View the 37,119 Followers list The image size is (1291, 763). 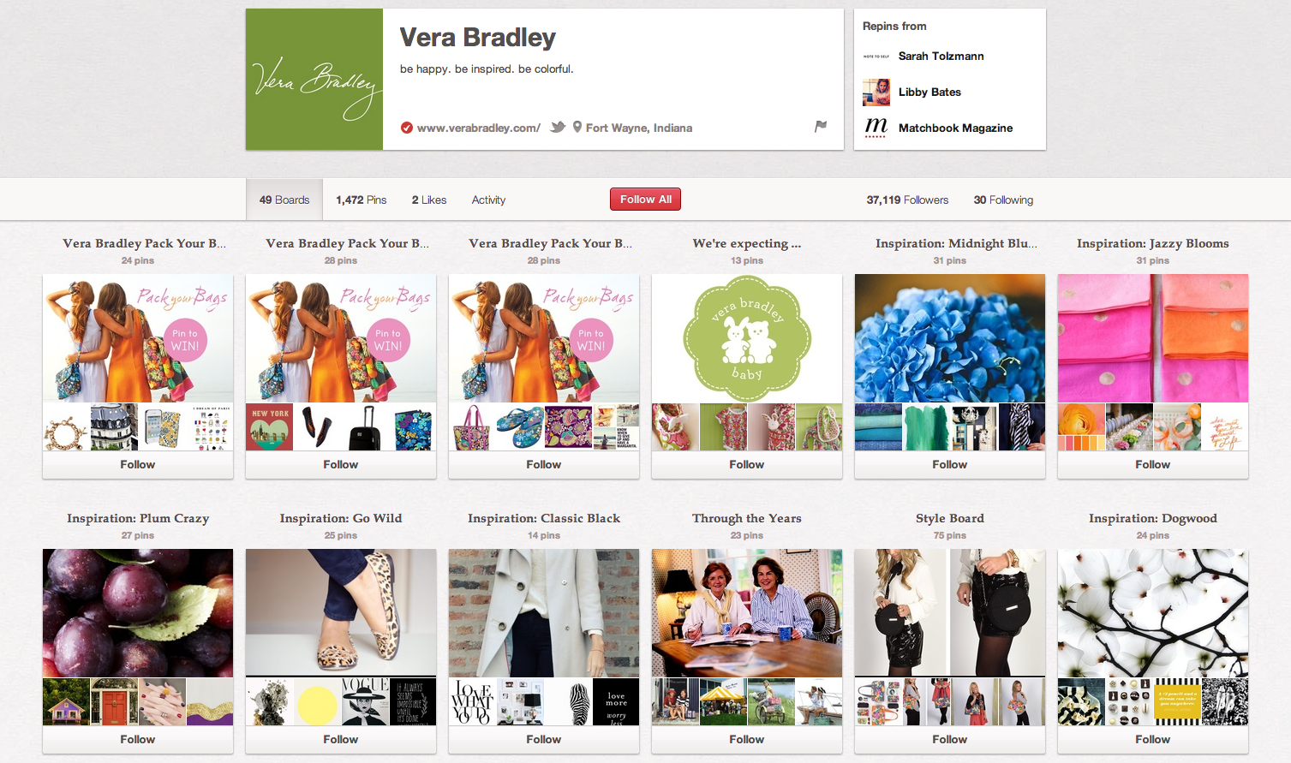point(907,200)
